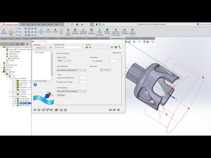Image resolution: width=211 pixels, height=158 pixels.
Task: Click the orange 3D simulate icon in dialog
Action: click(56, 110)
